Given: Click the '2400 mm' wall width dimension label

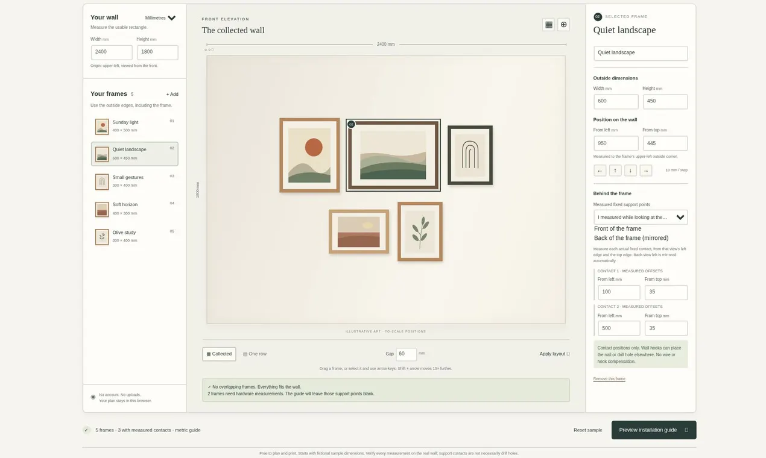Looking at the screenshot, I should coord(386,45).
